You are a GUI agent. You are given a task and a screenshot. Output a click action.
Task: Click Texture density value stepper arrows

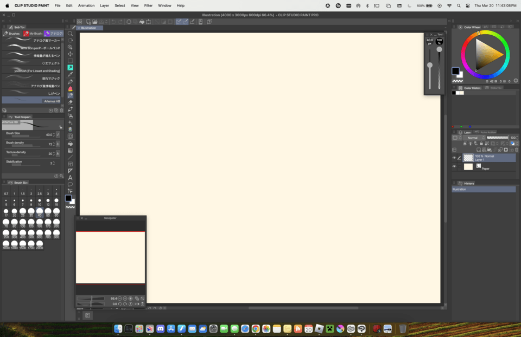(x=54, y=153)
